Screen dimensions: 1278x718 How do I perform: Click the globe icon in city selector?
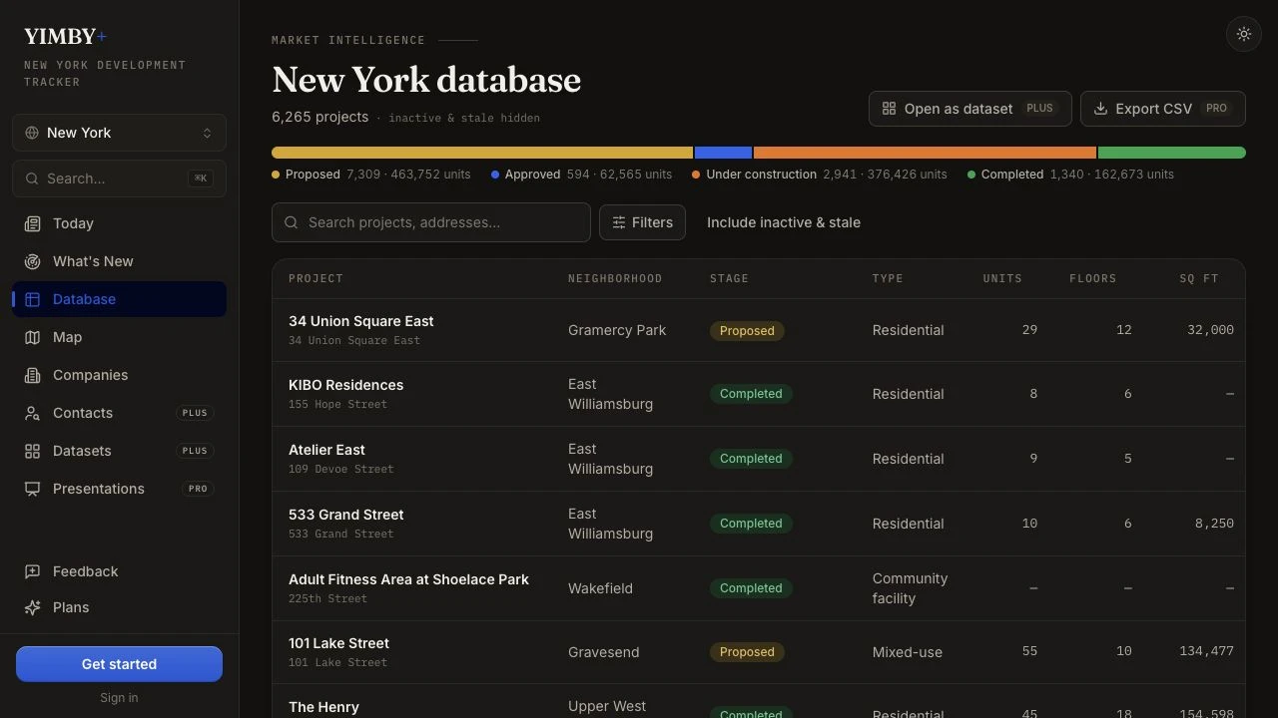(32, 133)
